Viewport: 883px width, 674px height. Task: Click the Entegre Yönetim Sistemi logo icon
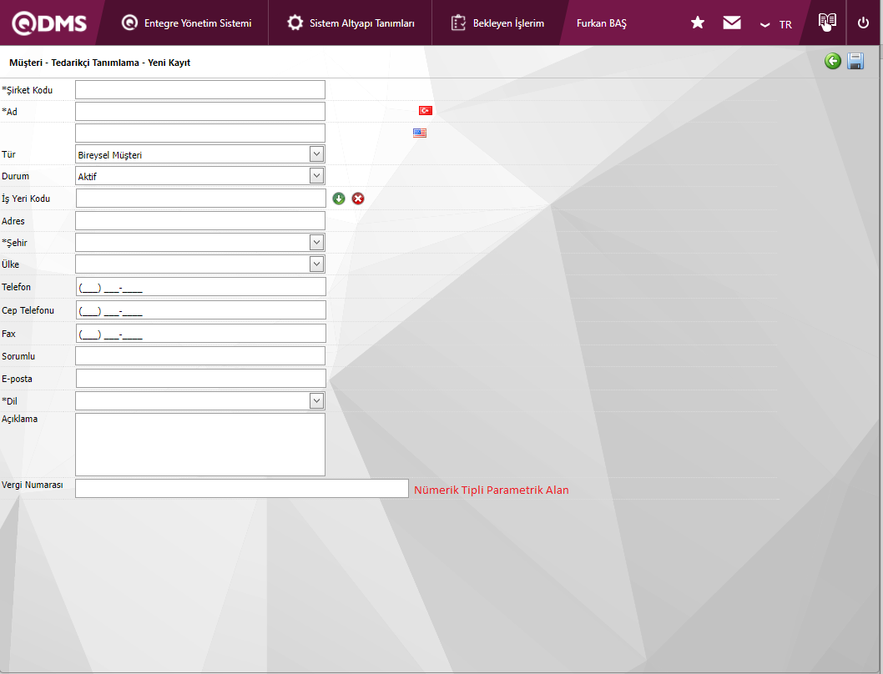tap(129, 23)
